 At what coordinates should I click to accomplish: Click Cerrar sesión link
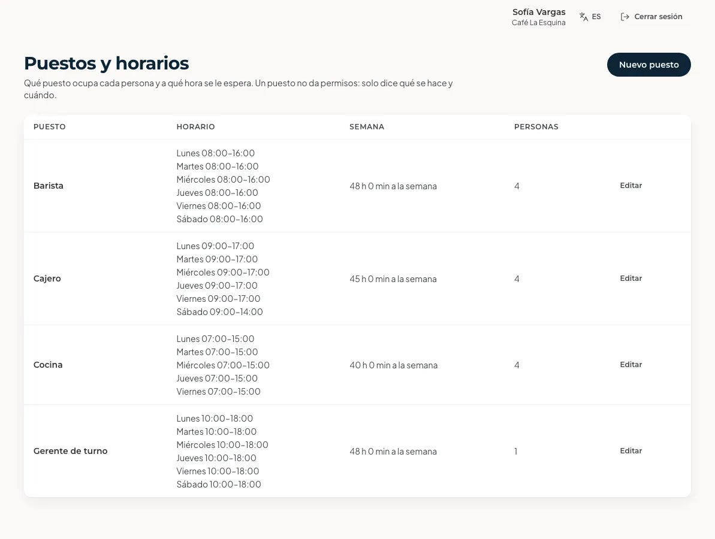(x=651, y=17)
